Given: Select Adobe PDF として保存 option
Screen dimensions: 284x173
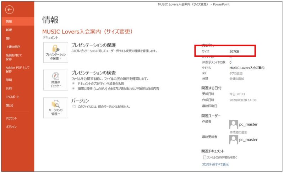Looking at the screenshot, I should tap(18, 70).
